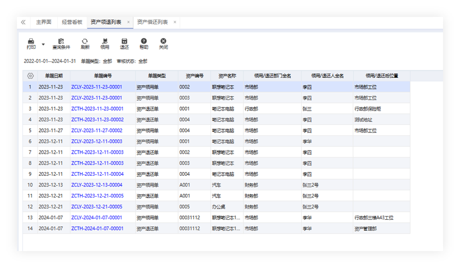Open the table column settings gear
This screenshot has width=460, height=268.
click(30, 76)
